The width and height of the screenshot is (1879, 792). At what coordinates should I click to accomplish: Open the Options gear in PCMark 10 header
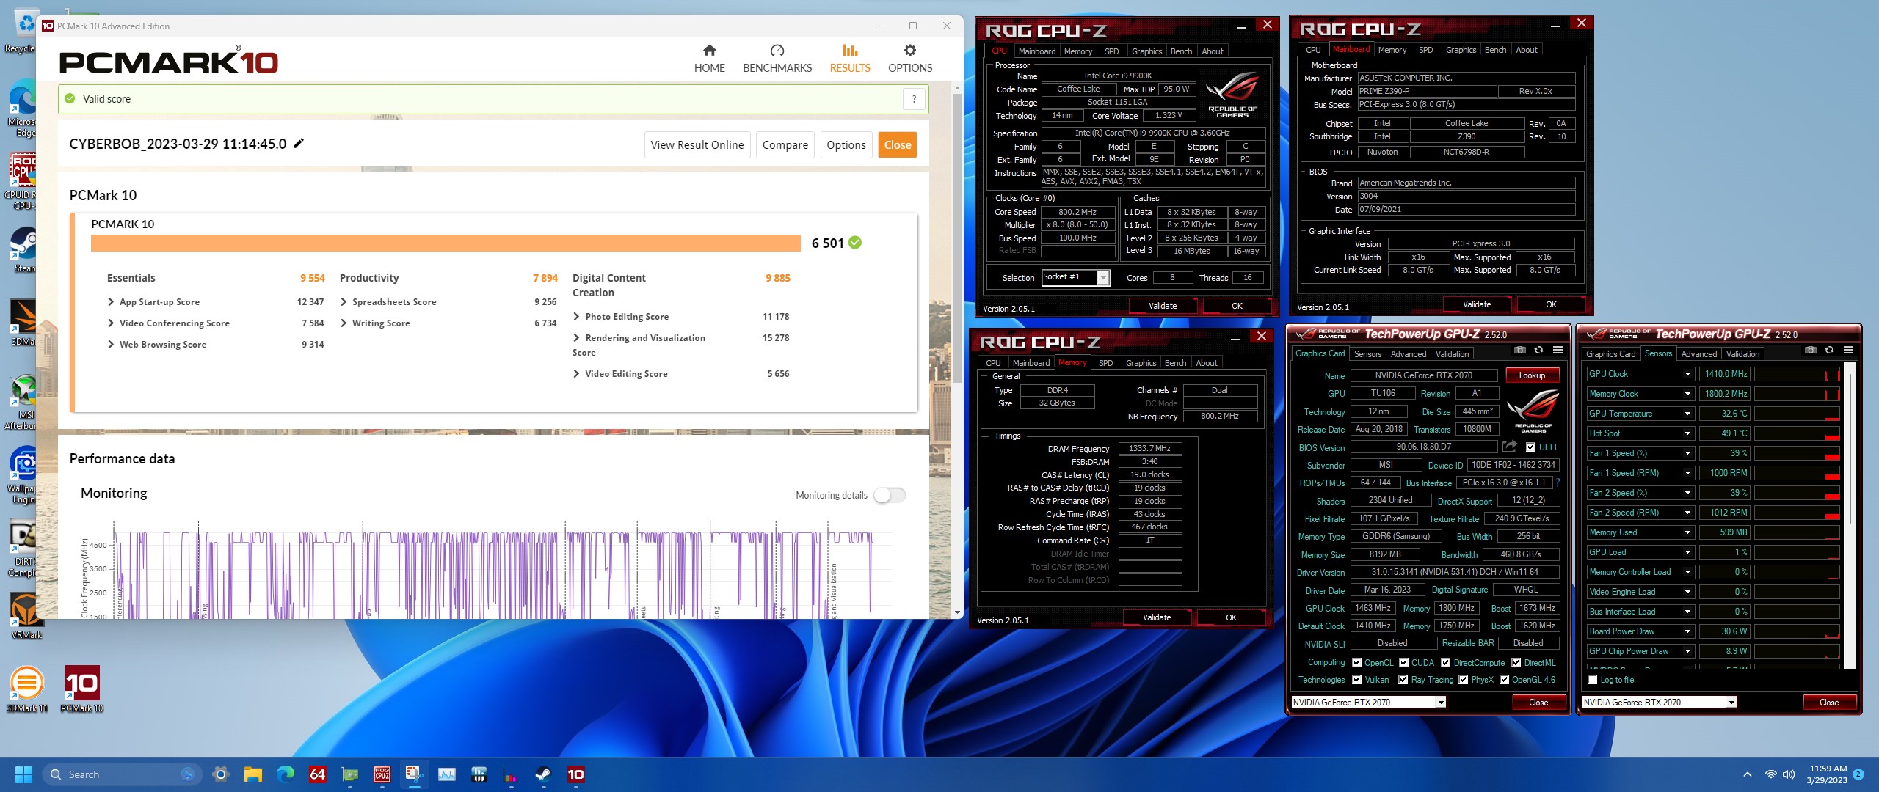(x=910, y=51)
